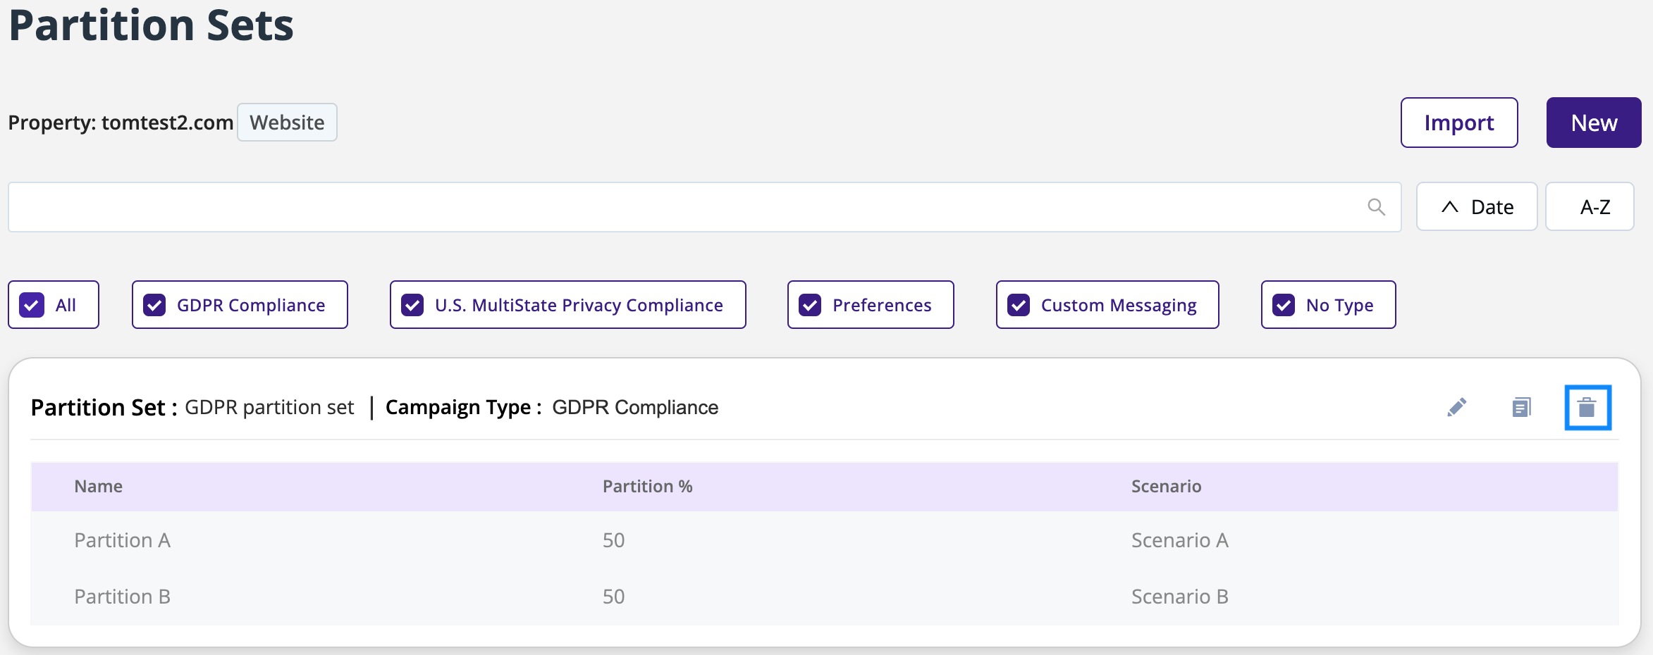Duplicate the GDPR partition set with copy icon
Screen dimensions: 1653x655
click(1521, 407)
